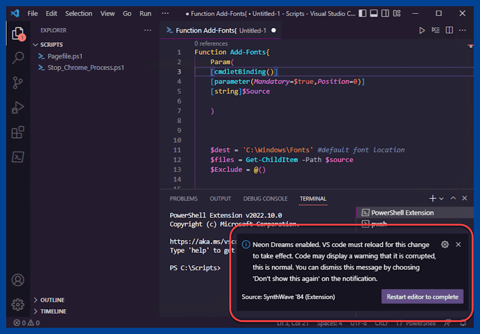
Task: Select the Accounts icon in the activity bar
Action: tap(18, 280)
